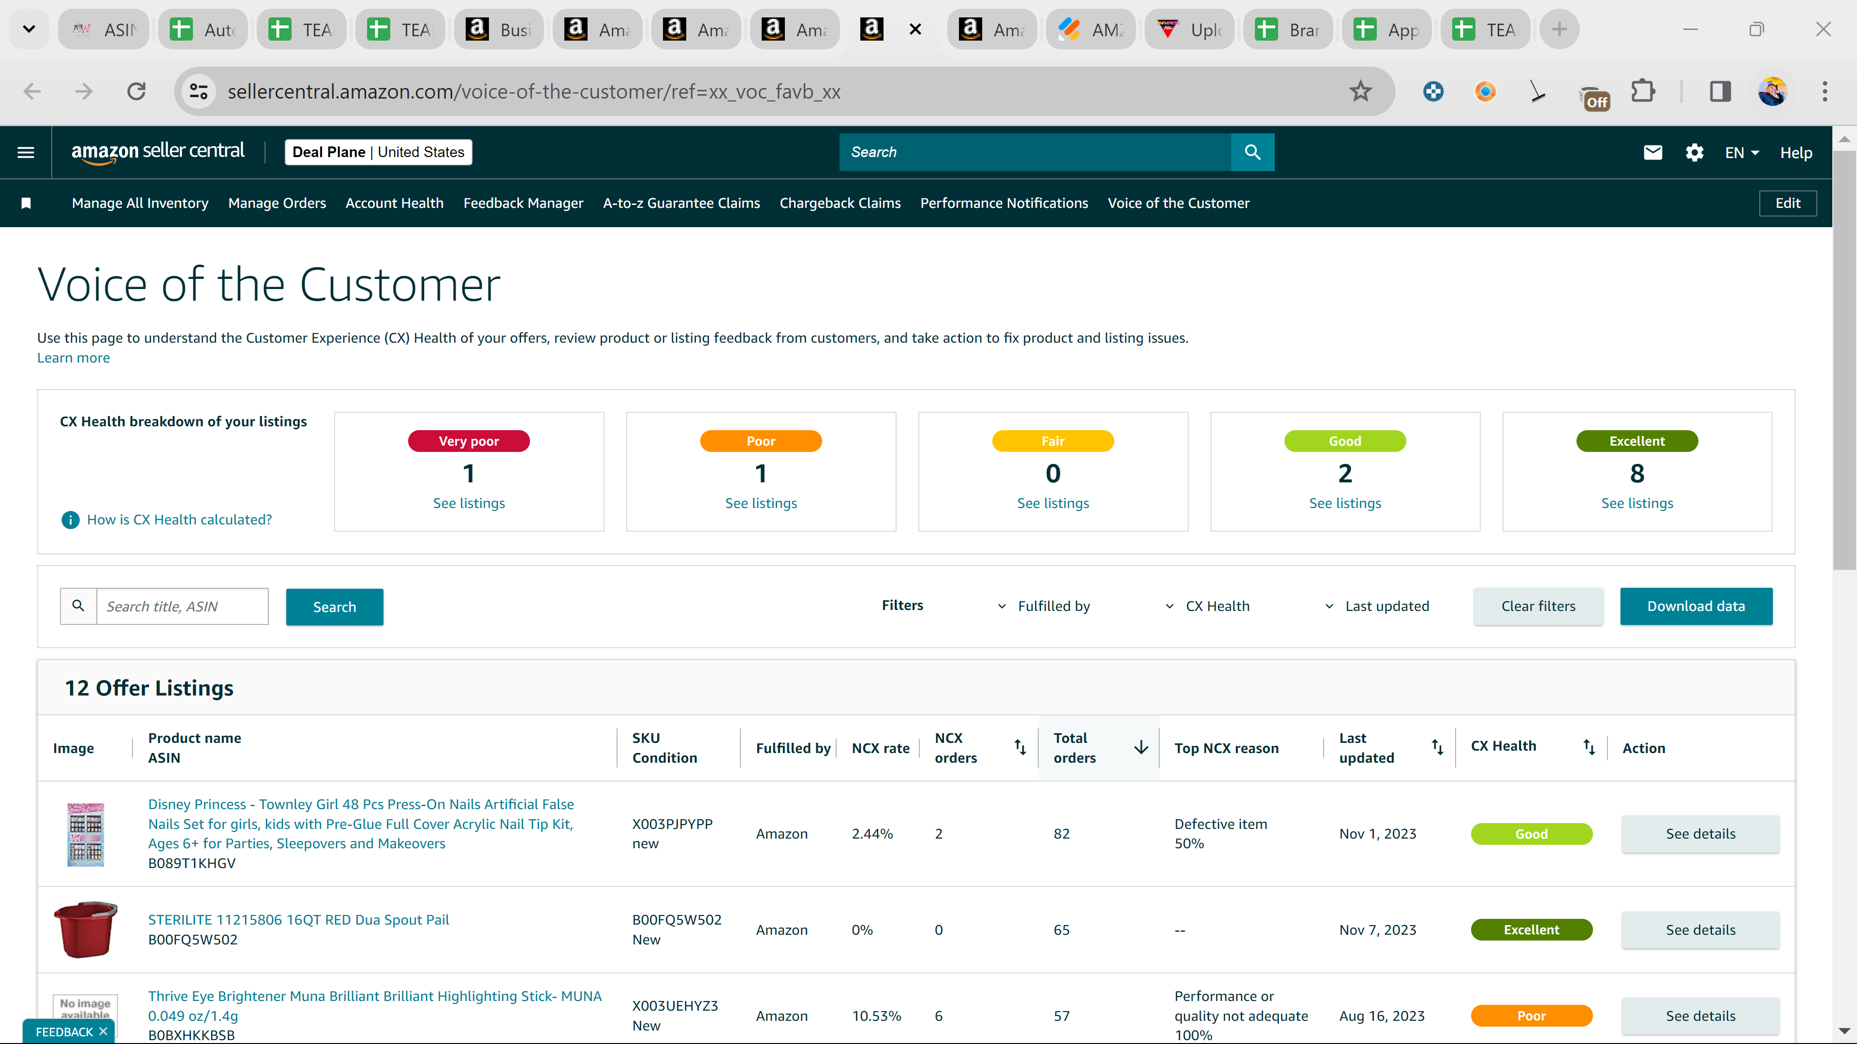The image size is (1857, 1044).
Task: Expand the Last updated filter
Action: point(1377,606)
